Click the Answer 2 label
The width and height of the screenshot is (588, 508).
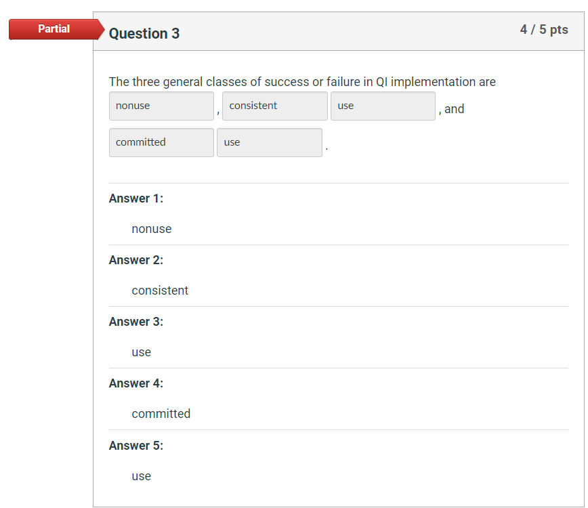click(x=135, y=259)
